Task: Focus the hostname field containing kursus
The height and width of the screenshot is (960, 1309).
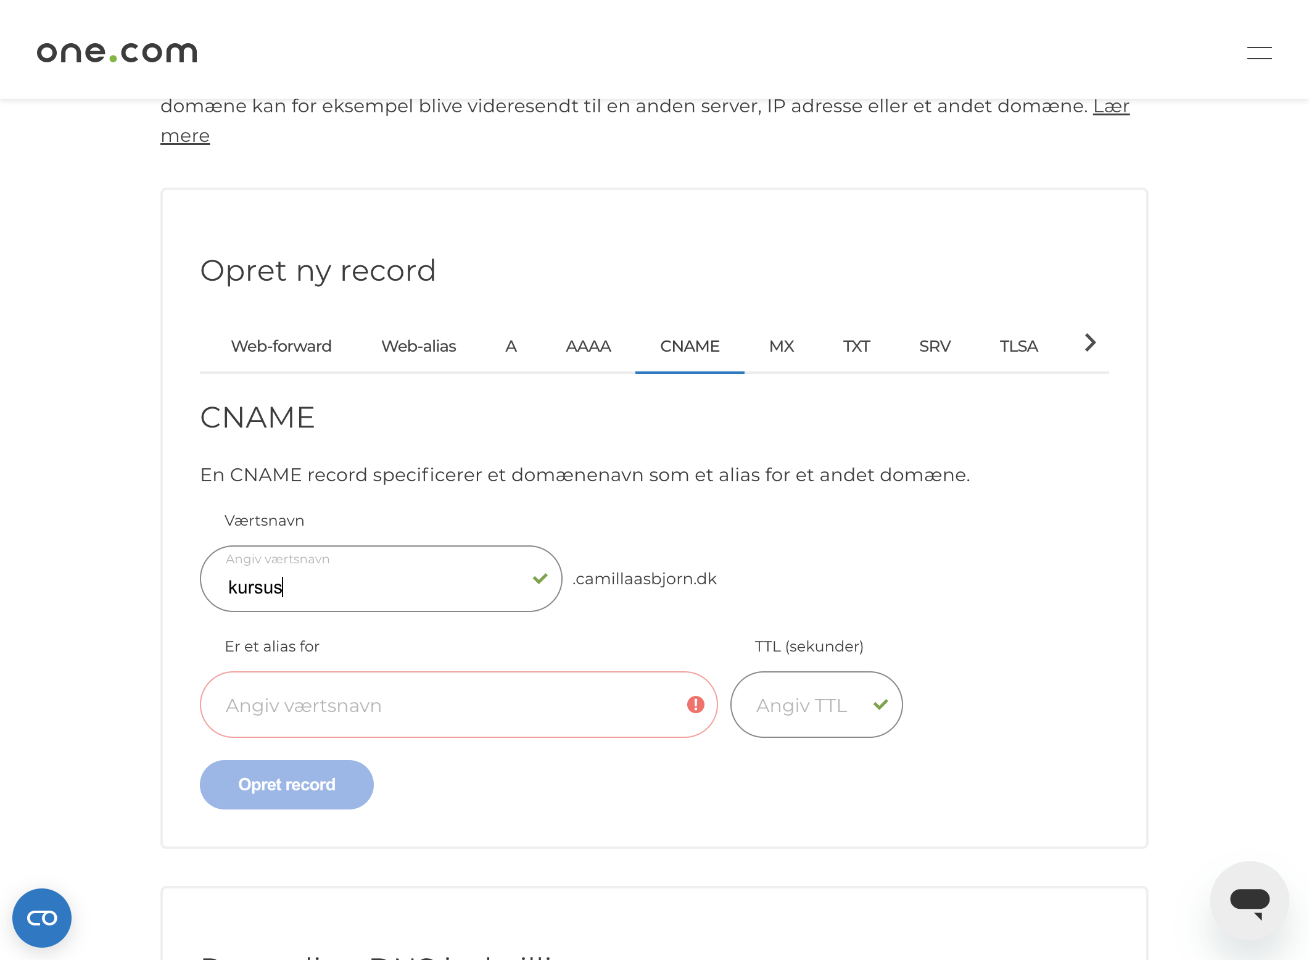Action: pyautogui.click(x=381, y=579)
